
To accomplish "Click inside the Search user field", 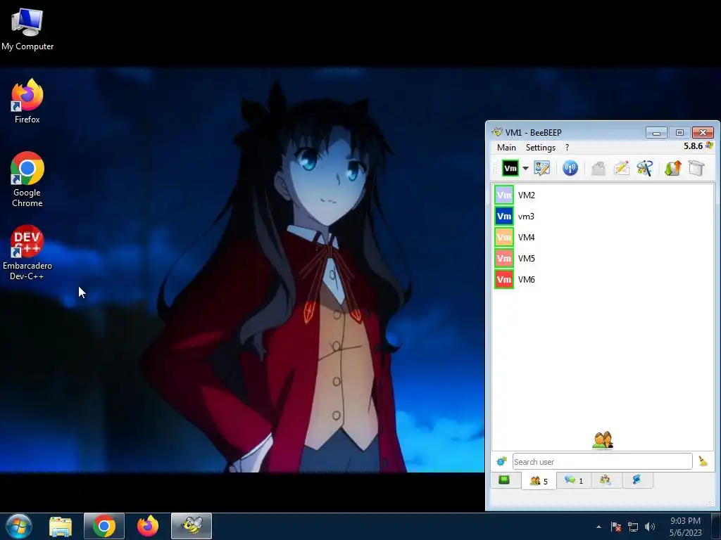I will (x=603, y=461).
